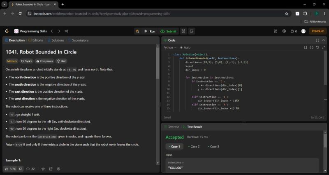The height and width of the screenshot is (175, 329).
Task: Expand editor to full screen icon
Action: click(323, 47)
